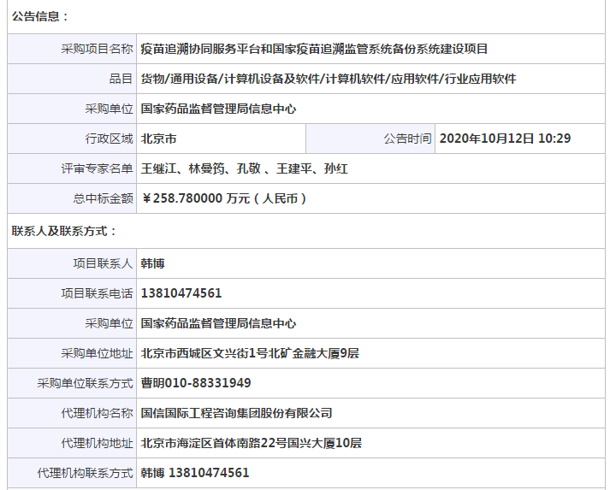Click the agency address 北京市海淀区首体南路22号

coord(251,443)
